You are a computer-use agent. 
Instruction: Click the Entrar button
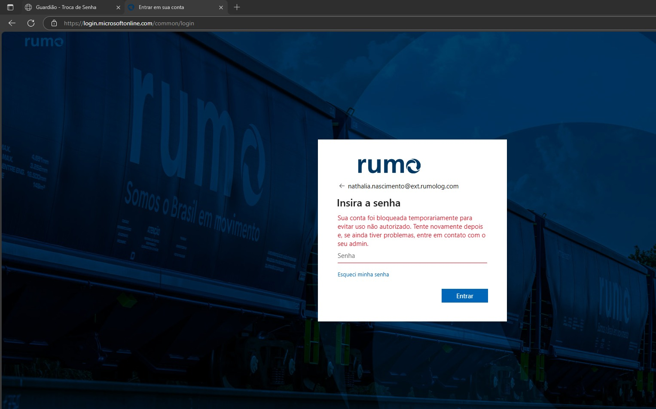465,296
